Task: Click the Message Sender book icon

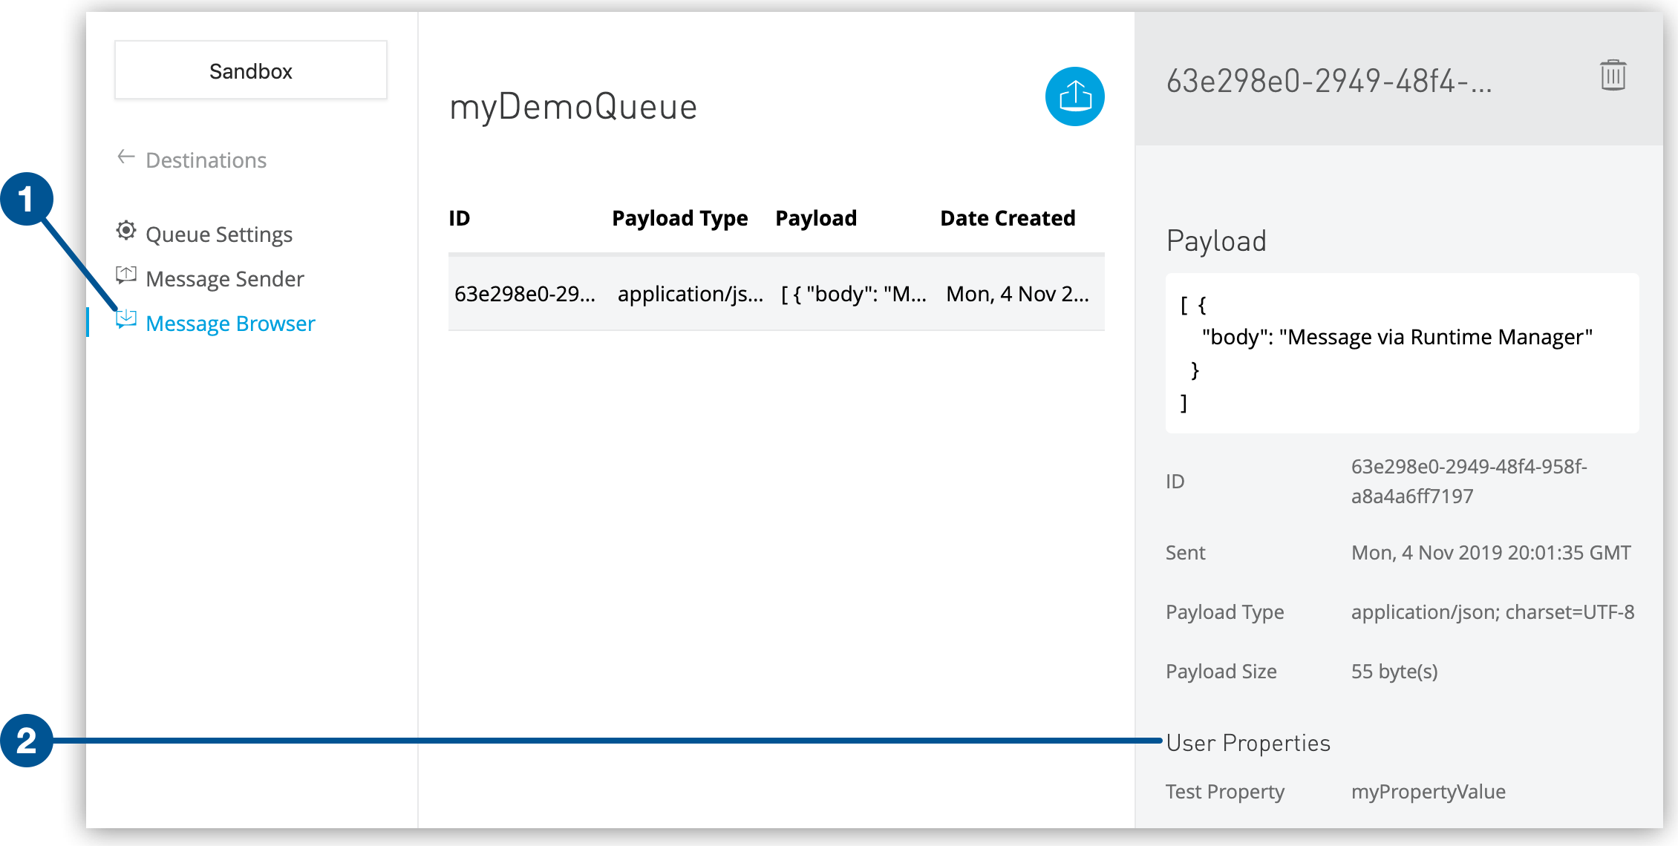Action: 124,278
